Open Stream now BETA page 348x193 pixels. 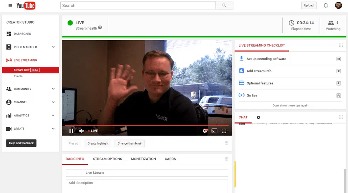(x=31, y=70)
